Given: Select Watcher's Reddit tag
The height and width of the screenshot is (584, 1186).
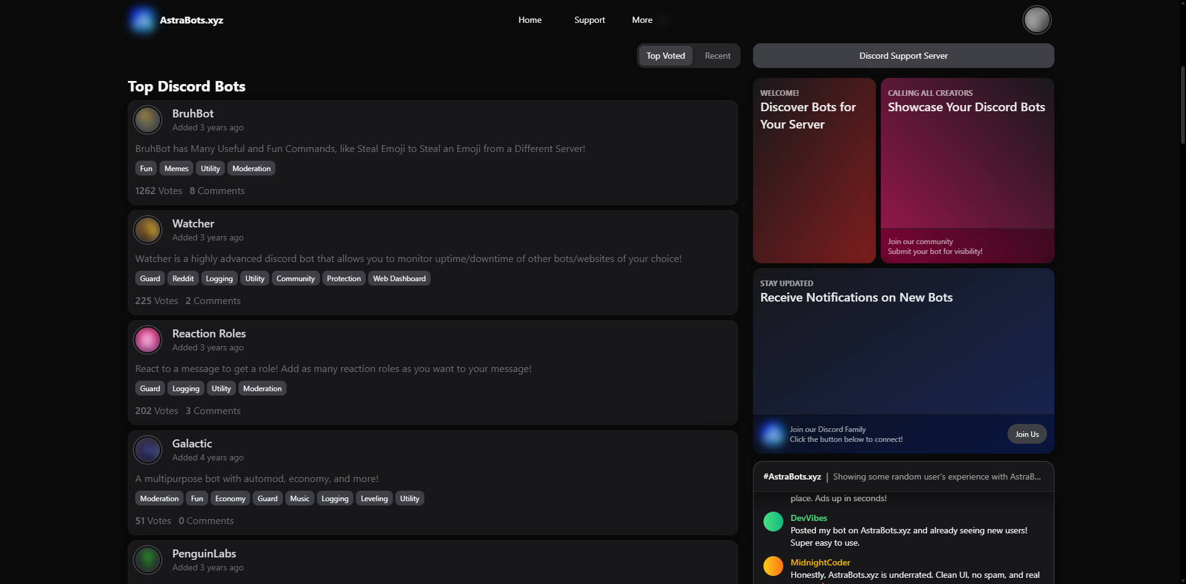Looking at the screenshot, I should pos(183,279).
